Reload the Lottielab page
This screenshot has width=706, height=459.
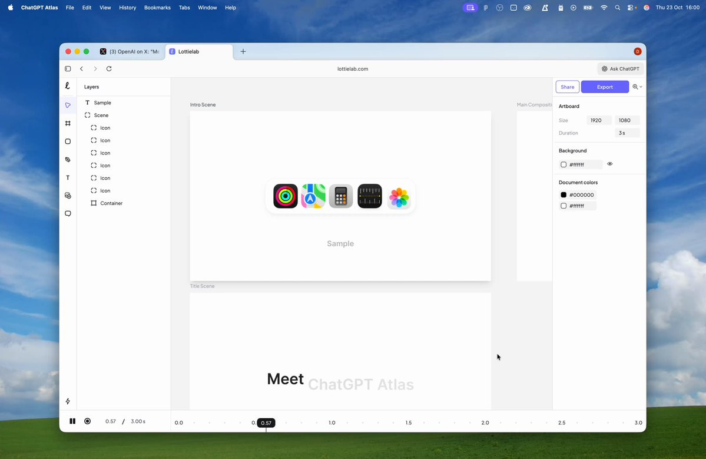click(109, 69)
